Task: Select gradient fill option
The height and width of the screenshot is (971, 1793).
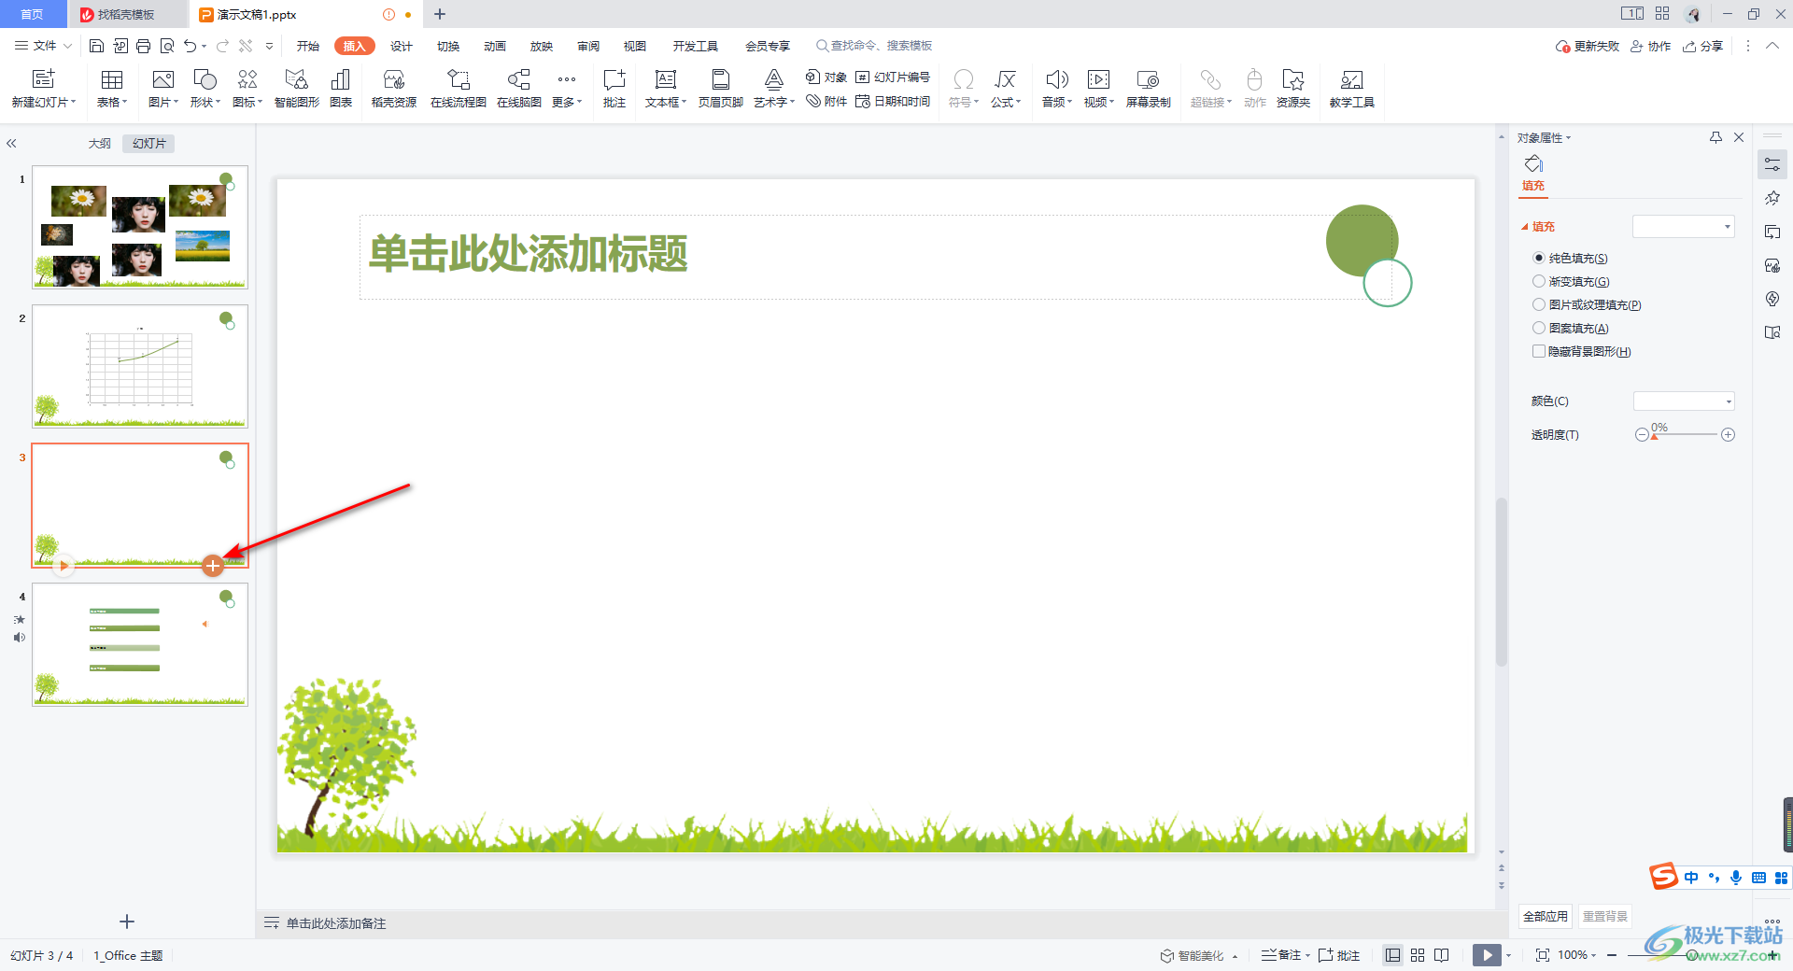Action: click(1539, 281)
